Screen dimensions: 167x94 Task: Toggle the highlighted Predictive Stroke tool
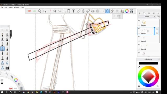pos(107,11)
